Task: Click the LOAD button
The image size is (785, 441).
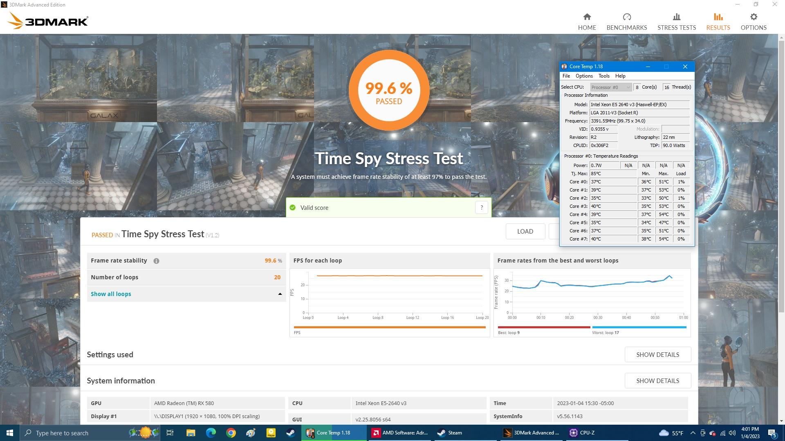Action: coord(525,232)
